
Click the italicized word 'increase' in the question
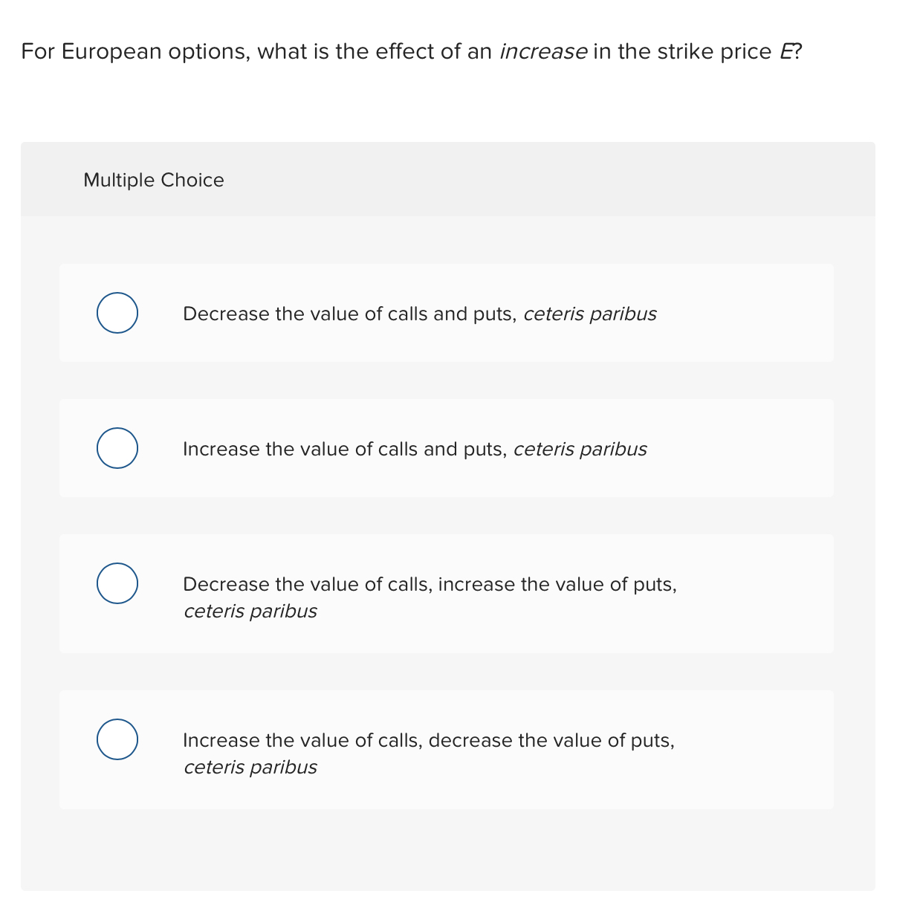[542, 51]
